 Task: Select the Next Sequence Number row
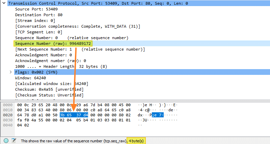click(x=80, y=49)
